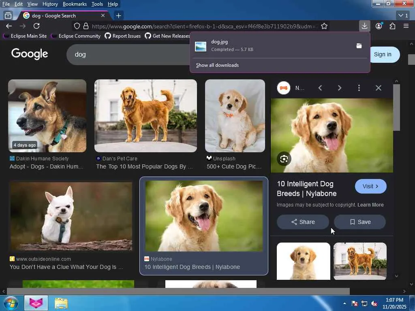Click the Downloads toolbar icon
The image size is (415, 311).
pyautogui.click(x=364, y=26)
